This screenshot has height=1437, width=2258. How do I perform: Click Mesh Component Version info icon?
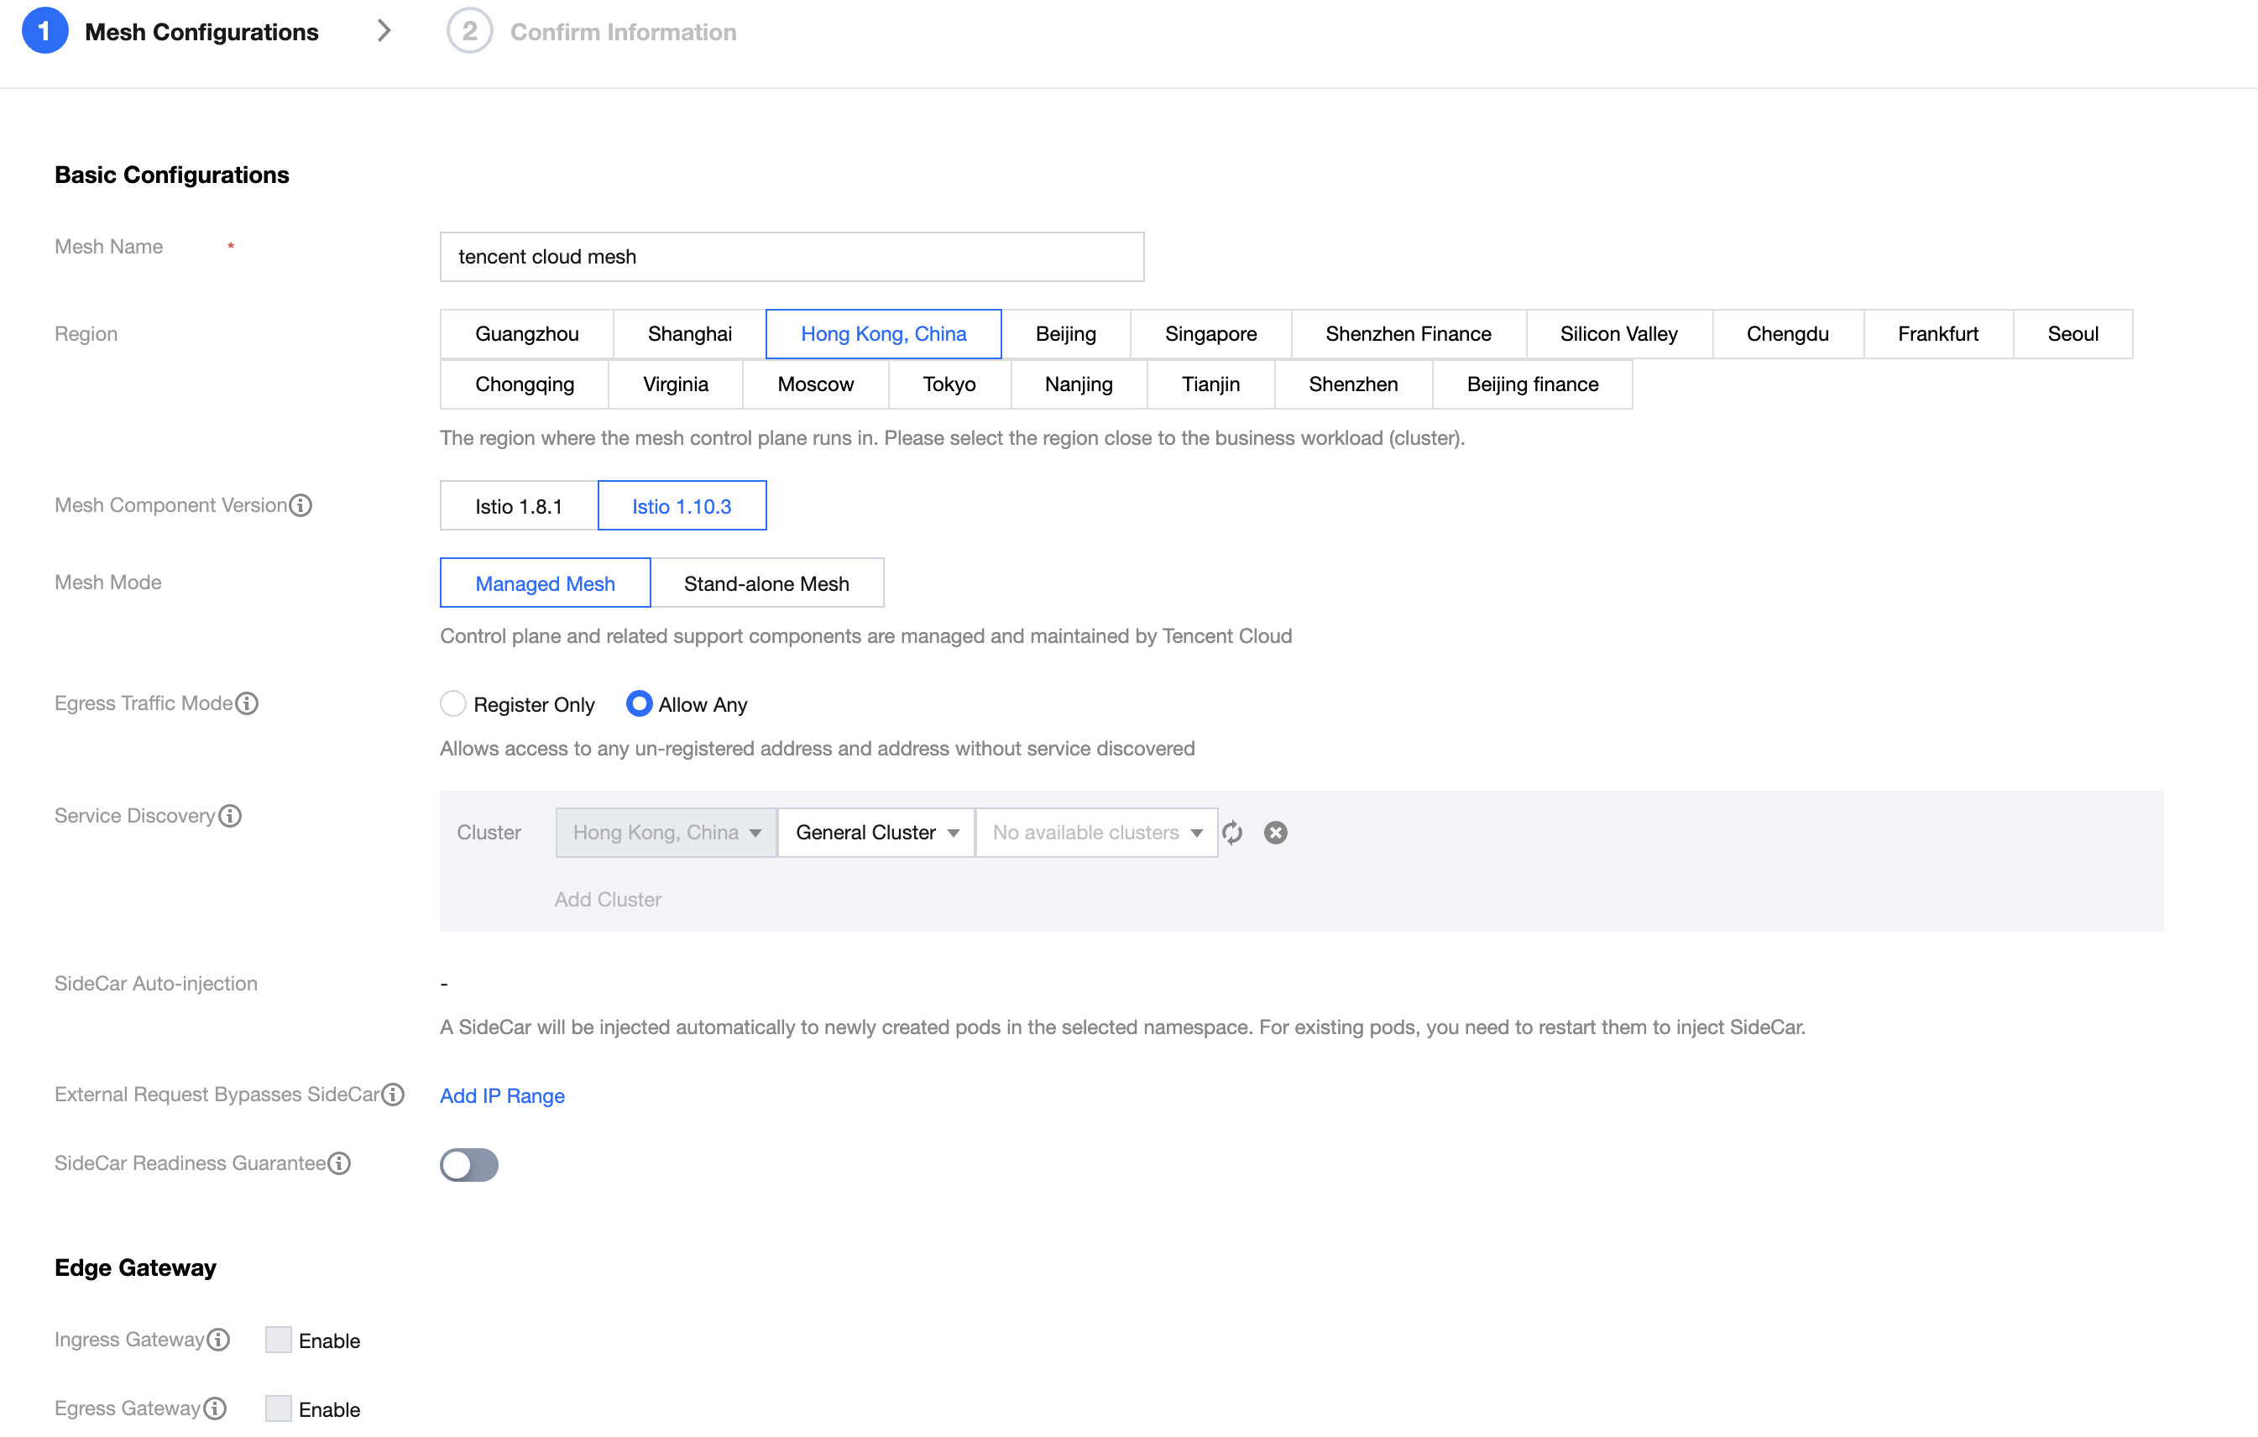(301, 505)
